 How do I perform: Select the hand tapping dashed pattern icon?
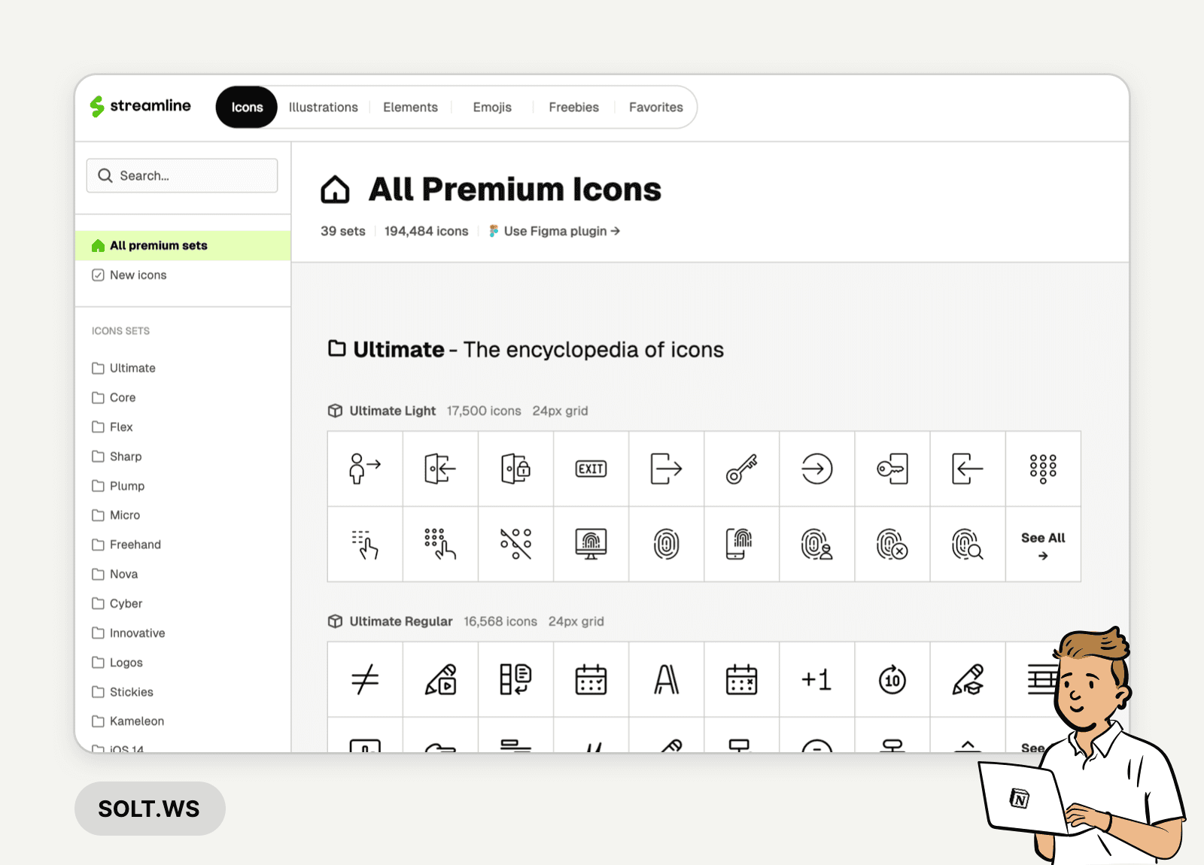pos(365,544)
